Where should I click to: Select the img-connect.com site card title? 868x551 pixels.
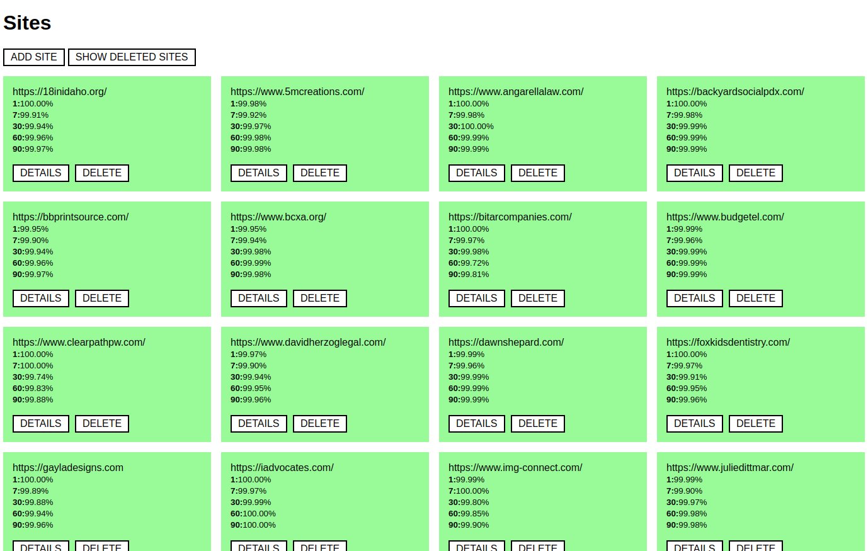515,467
